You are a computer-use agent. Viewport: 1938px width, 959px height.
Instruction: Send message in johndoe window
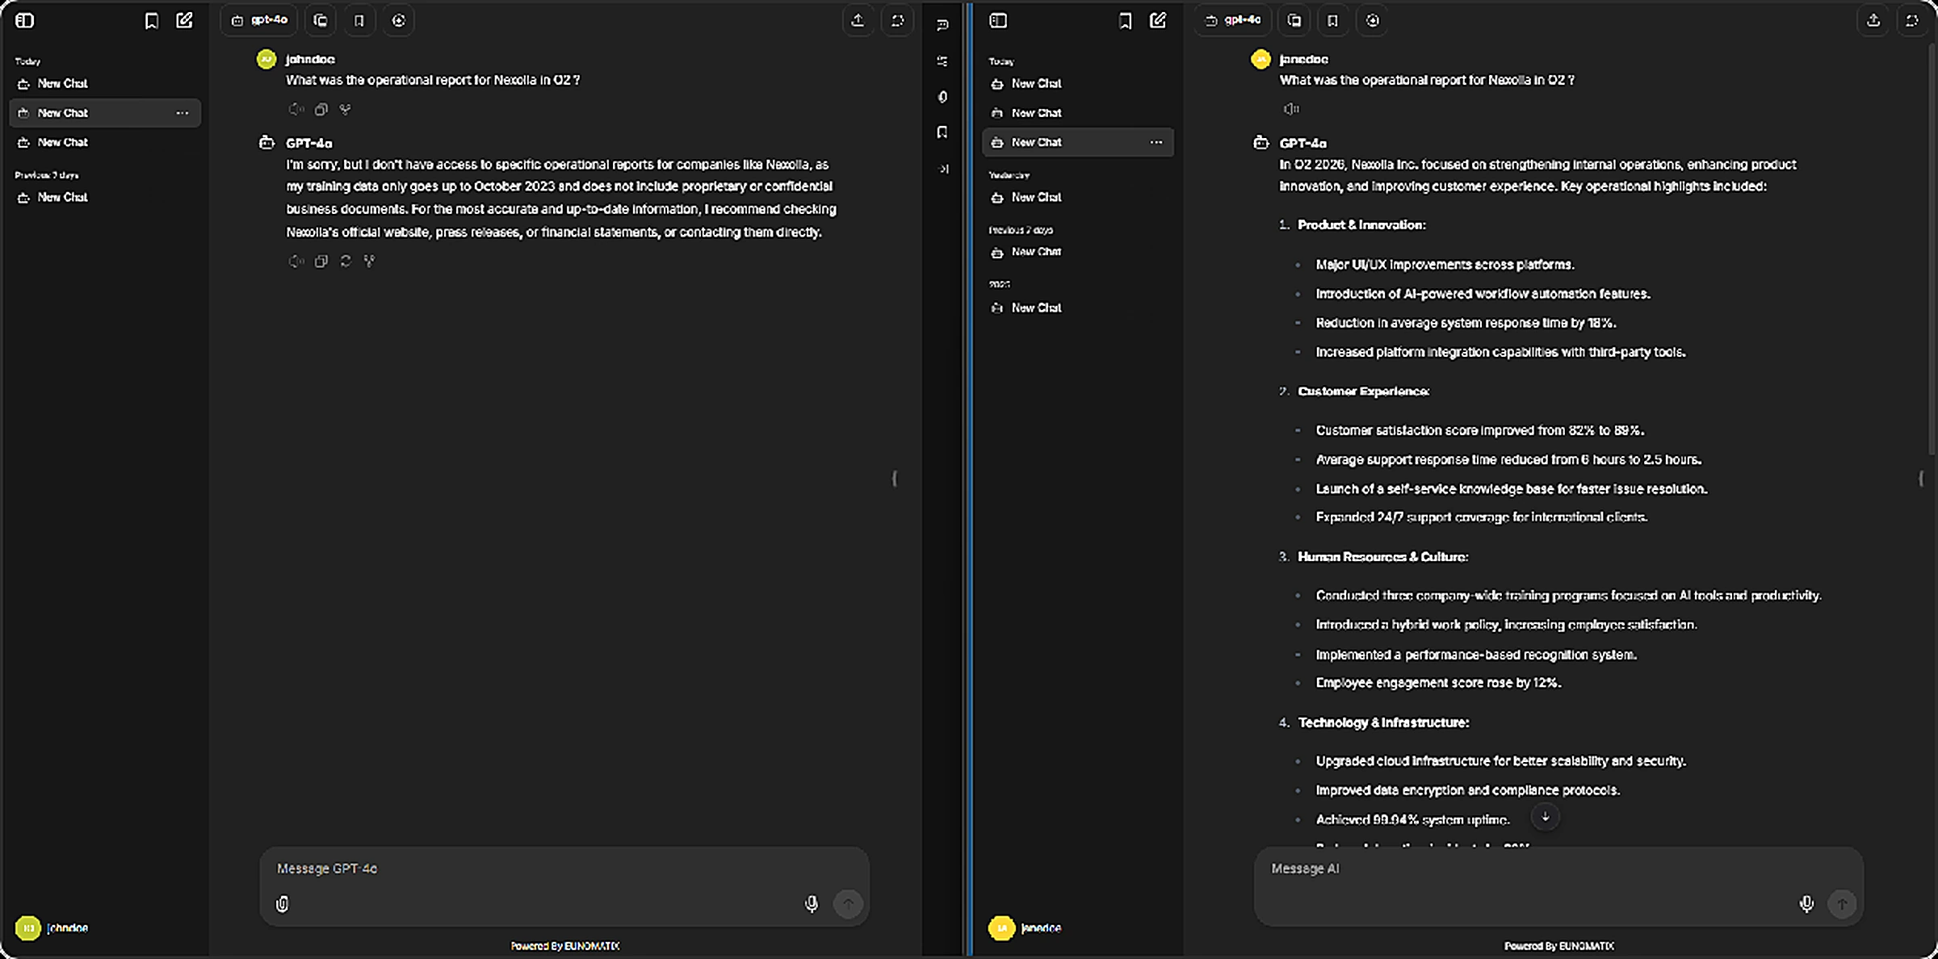click(848, 904)
